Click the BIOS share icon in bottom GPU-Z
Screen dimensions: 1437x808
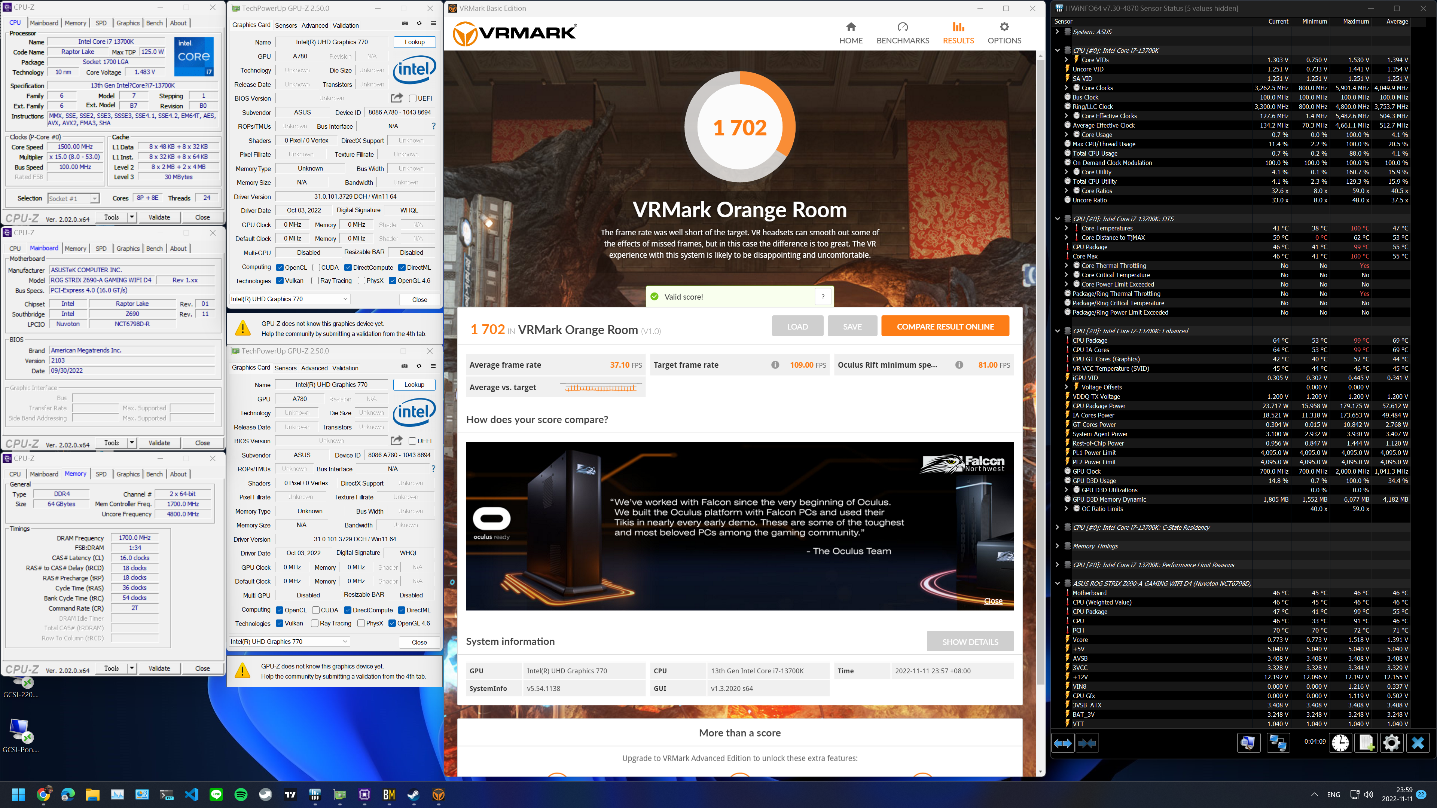(x=396, y=441)
